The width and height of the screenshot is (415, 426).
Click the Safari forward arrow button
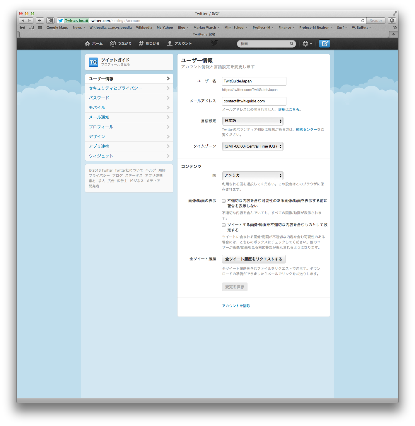[x=30, y=21]
